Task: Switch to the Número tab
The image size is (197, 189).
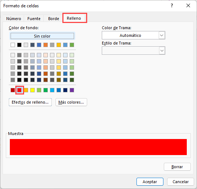Action: pos(13,19)
